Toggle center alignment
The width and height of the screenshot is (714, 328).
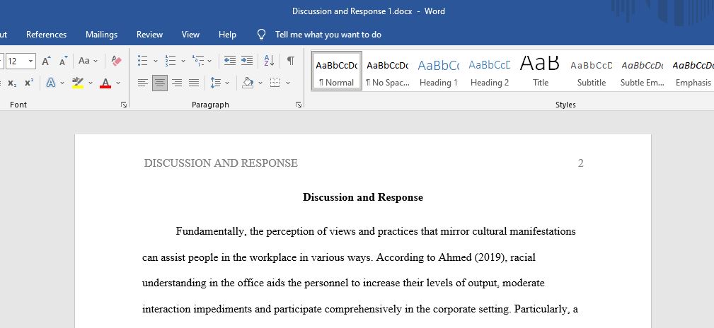(x=159, y=83)
